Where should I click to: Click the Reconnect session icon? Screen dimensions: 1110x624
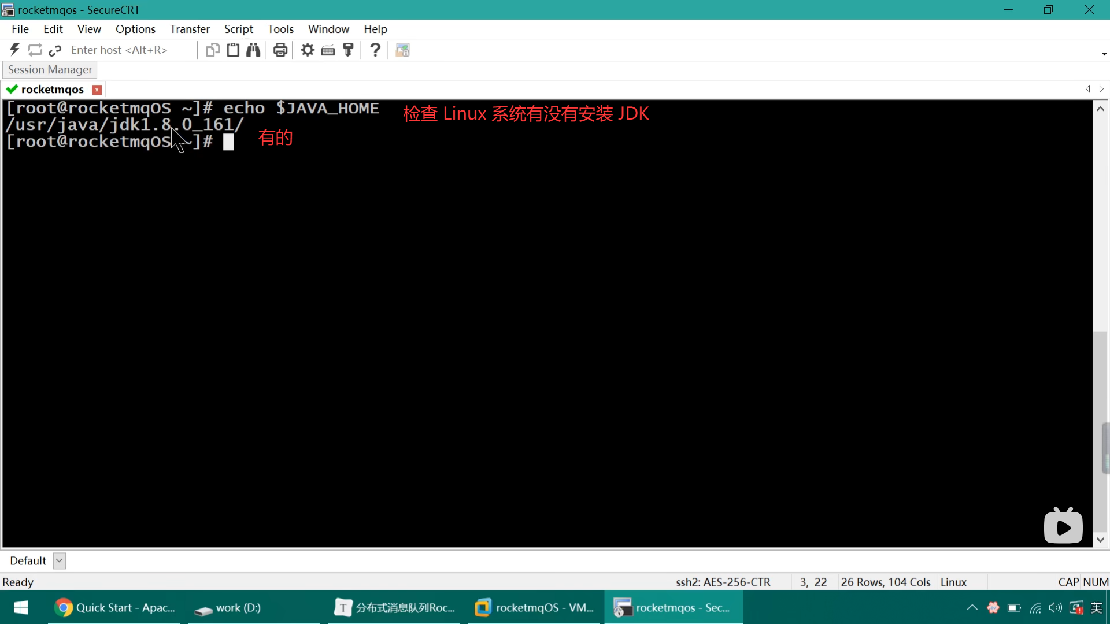click(x=35, y=50)
